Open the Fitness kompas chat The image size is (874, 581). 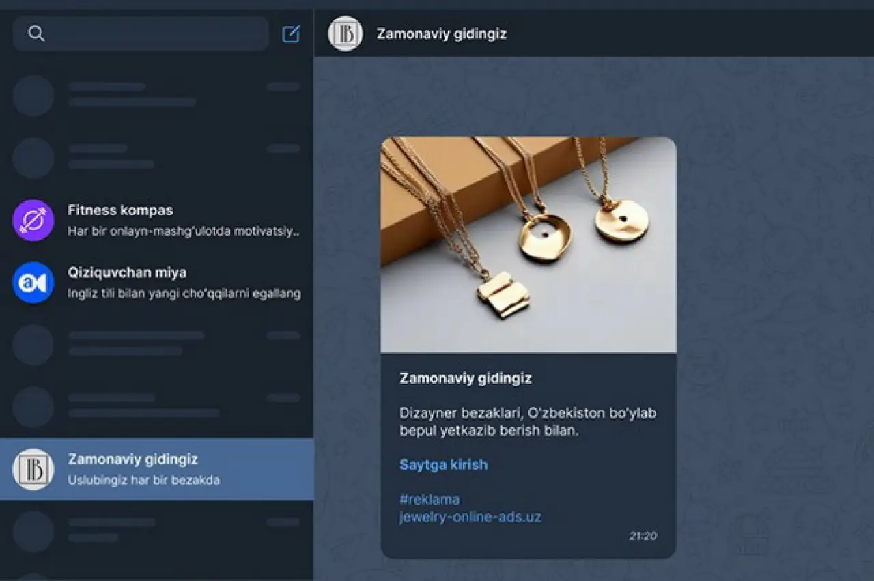(157, 220)
